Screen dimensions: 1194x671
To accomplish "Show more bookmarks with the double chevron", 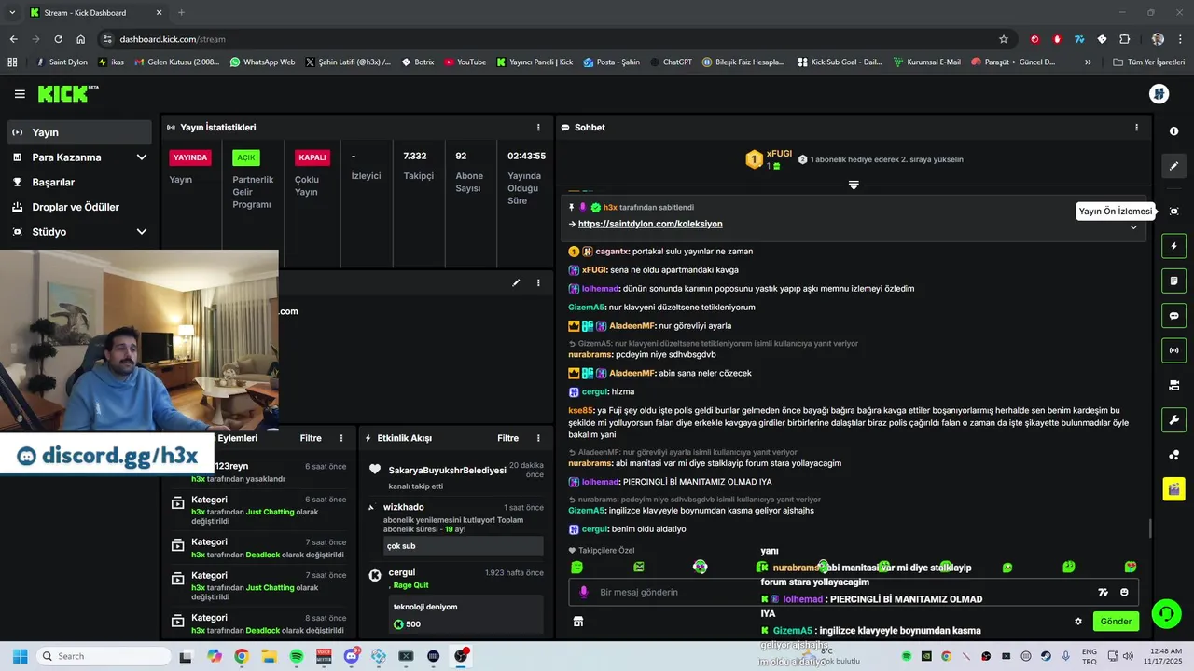I will (x=1088, y=62).
